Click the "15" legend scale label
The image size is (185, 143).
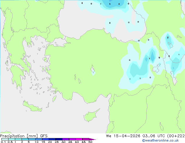(x=43, y=142)
